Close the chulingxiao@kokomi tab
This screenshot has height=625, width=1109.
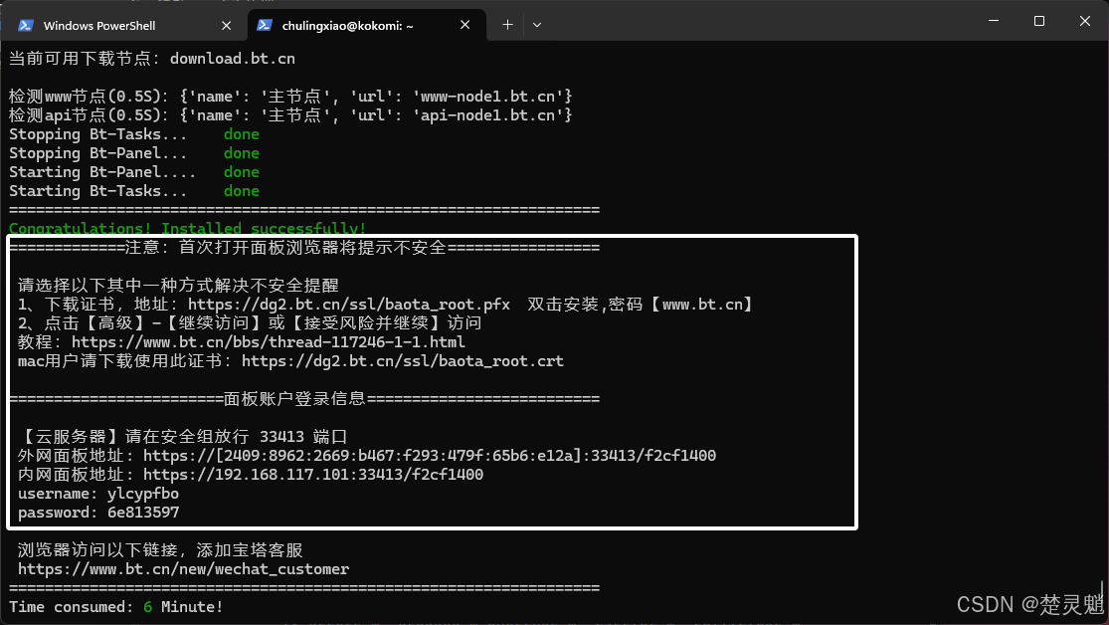pyautogui.click(x=464, y=25)
